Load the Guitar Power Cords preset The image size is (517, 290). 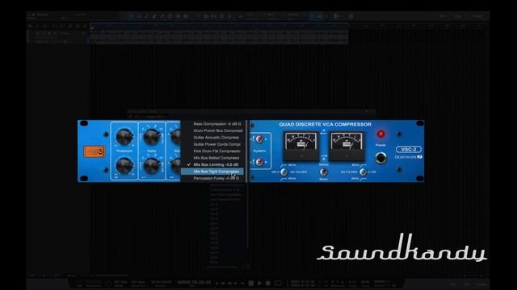(213, 144)
